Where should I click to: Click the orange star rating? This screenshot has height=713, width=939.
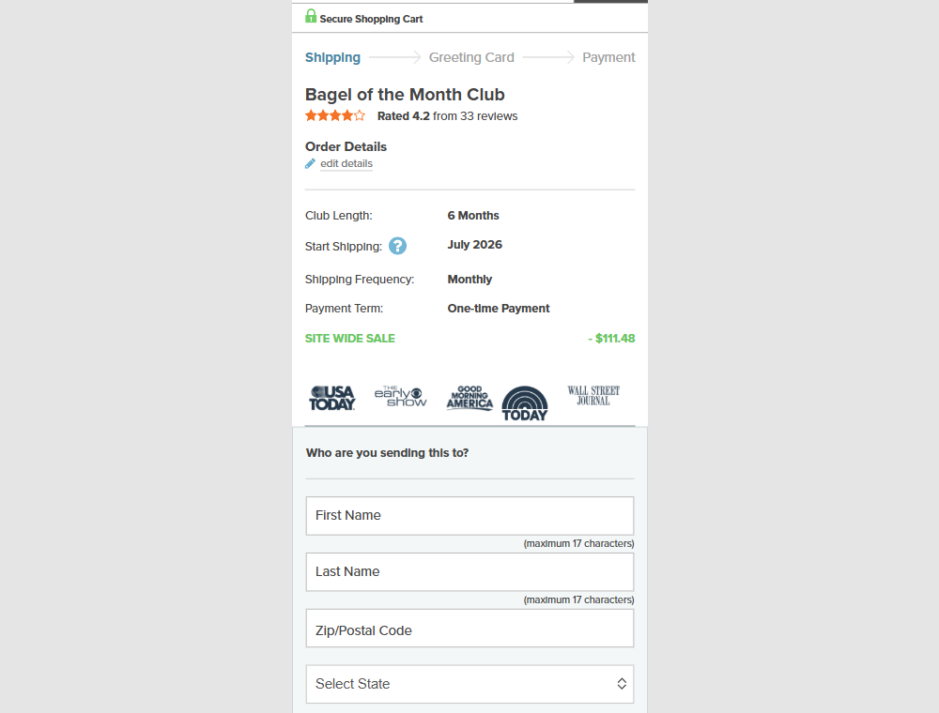tap(335, 116)
